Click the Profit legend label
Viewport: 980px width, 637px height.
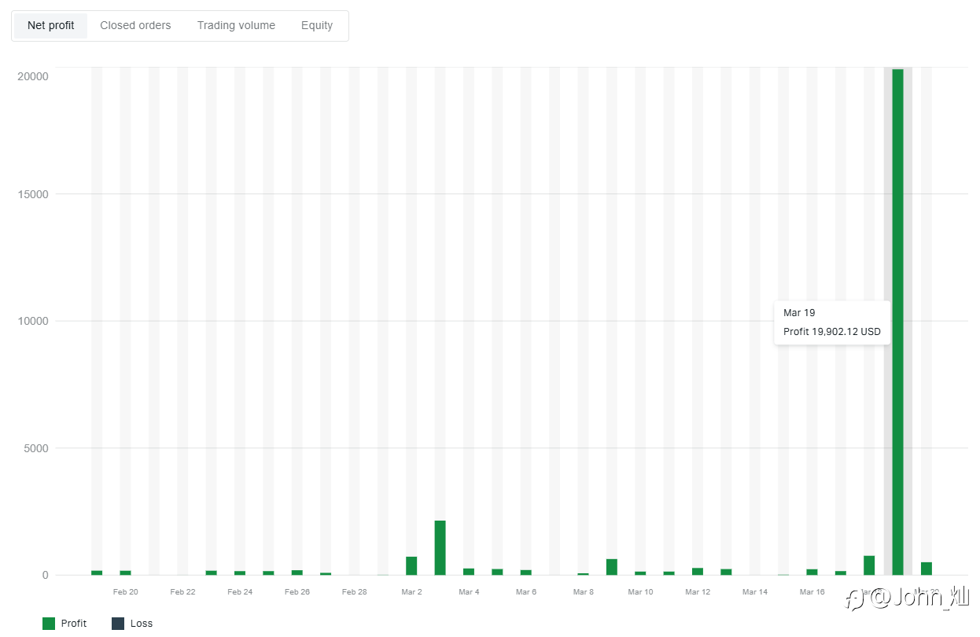(74, 624)
